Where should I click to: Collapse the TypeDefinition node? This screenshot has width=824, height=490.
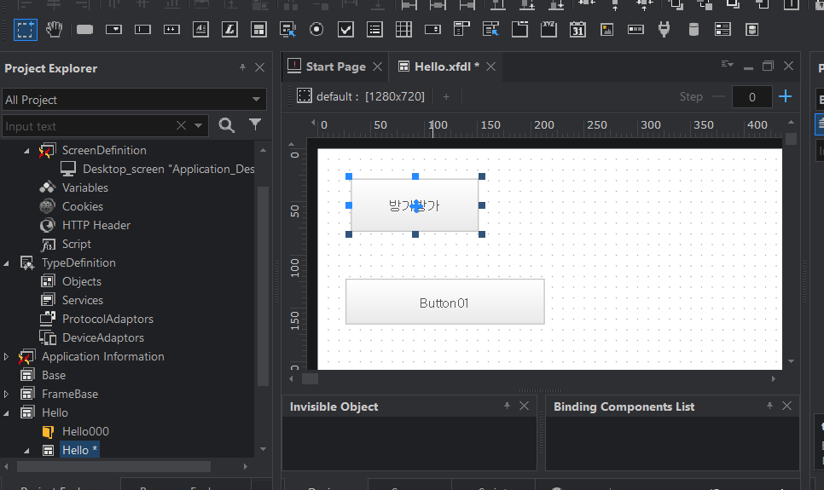coord(6,263)
